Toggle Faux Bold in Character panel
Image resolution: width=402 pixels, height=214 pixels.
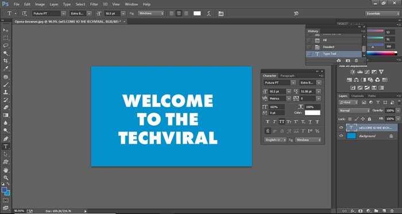coord(268,122)
